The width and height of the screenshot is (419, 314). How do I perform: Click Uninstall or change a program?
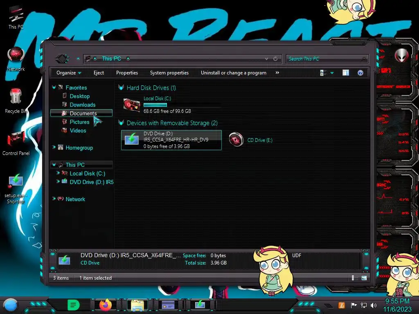[x=233, y=73]
